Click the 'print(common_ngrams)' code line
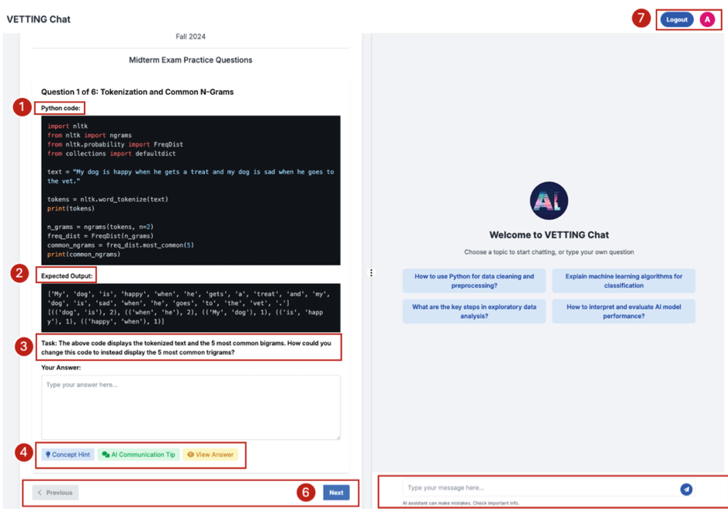This screenshot has height=509, width=728. 84,254
